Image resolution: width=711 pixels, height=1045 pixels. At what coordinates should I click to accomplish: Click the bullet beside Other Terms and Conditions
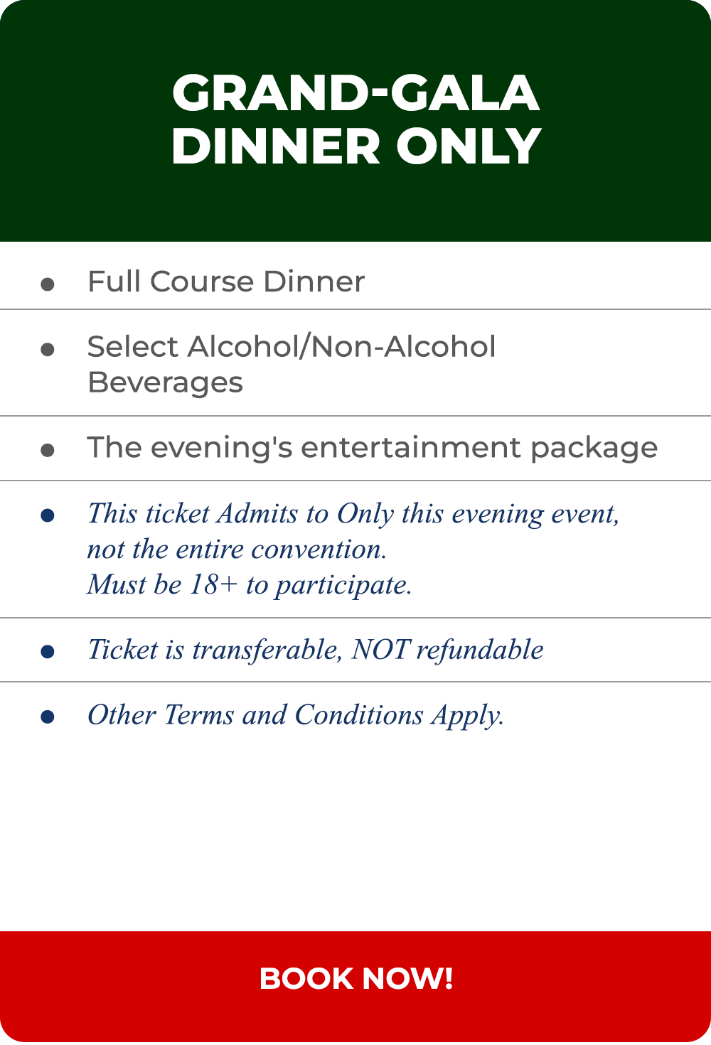(48, 717)
